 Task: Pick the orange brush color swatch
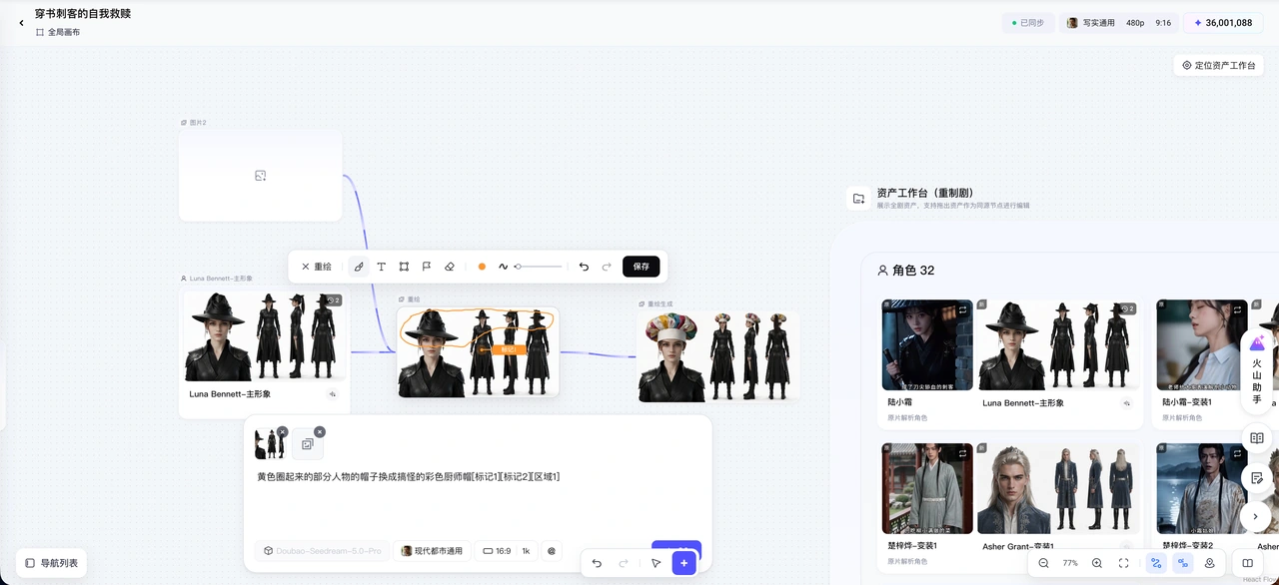[482, 267]
